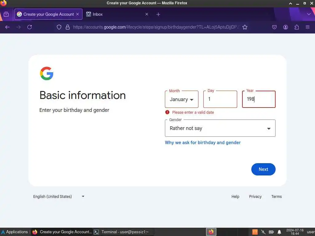Expand the Gender dropdown

pyautogui.click(x=220, y=128)
